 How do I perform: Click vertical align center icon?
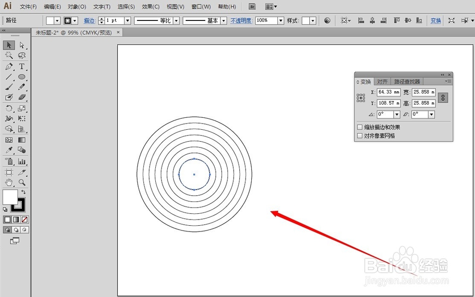click(x=408, y=20)
